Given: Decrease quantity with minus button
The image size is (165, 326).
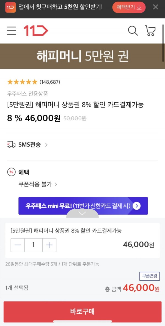Looking at the screenshot, I should click(x=18, y=245).
